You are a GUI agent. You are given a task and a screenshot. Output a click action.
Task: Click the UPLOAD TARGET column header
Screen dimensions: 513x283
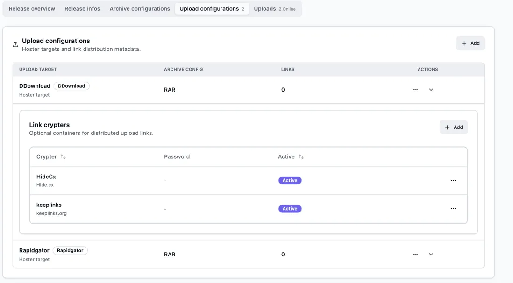point(38,70)
